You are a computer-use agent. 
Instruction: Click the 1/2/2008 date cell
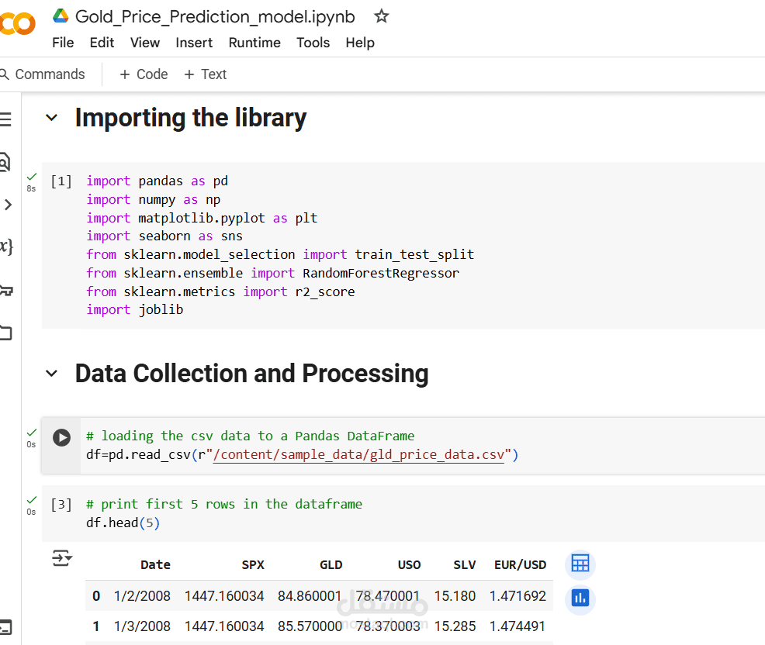point(142,595)
